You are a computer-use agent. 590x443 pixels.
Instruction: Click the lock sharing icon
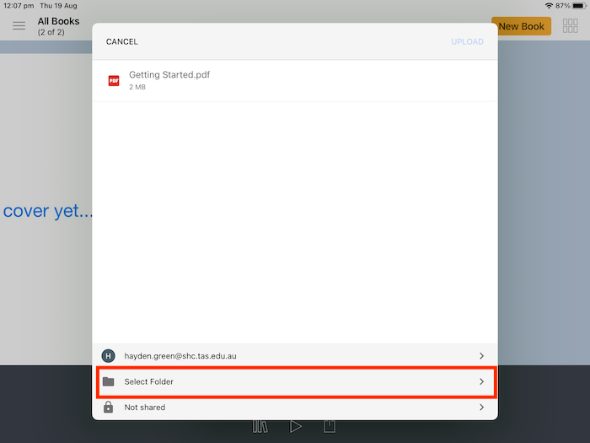click(108, 408)
